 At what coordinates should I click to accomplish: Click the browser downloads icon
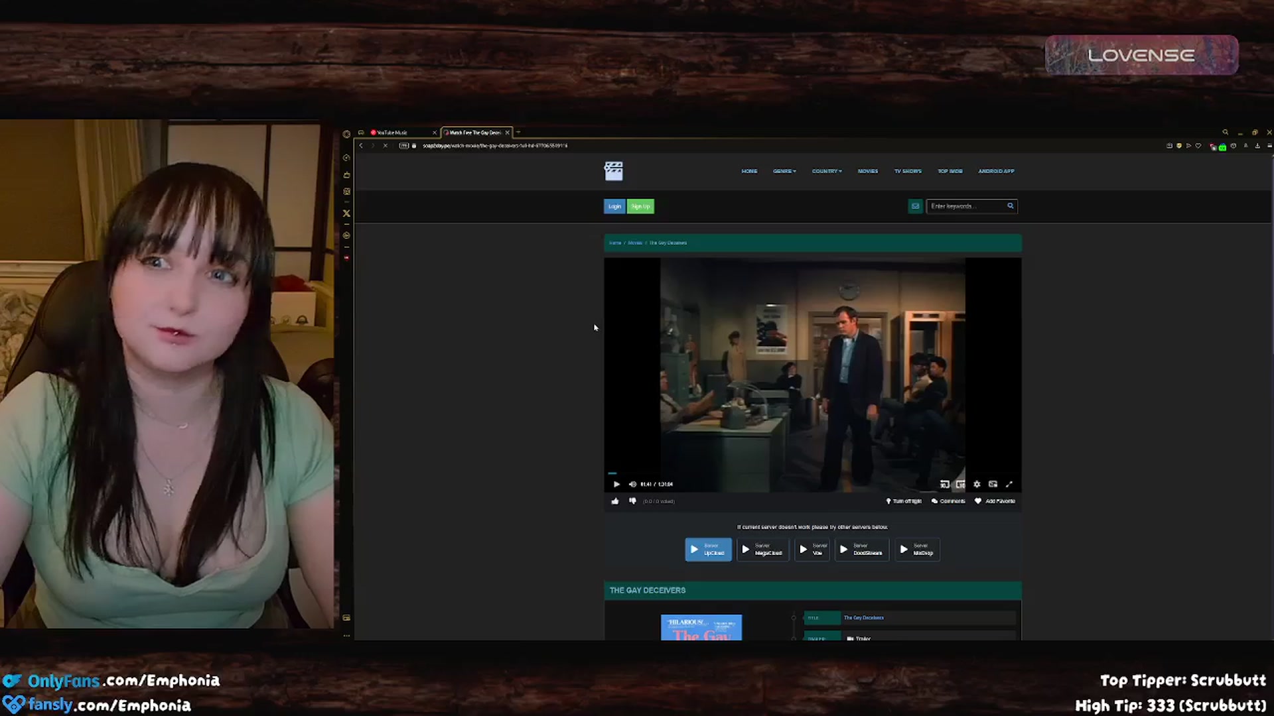tap(1257, 146)
